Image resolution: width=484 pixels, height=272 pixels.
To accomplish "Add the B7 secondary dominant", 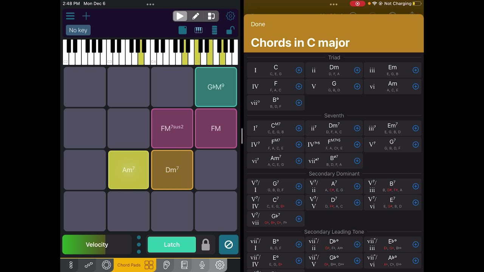I will tap(416, 186).
